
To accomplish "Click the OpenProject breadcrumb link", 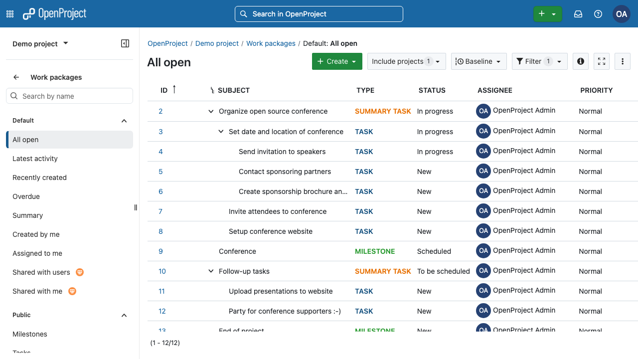I will (x=167, y=43).
